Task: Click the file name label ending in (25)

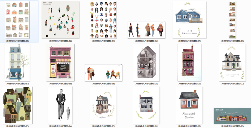Action: (104, 126)
